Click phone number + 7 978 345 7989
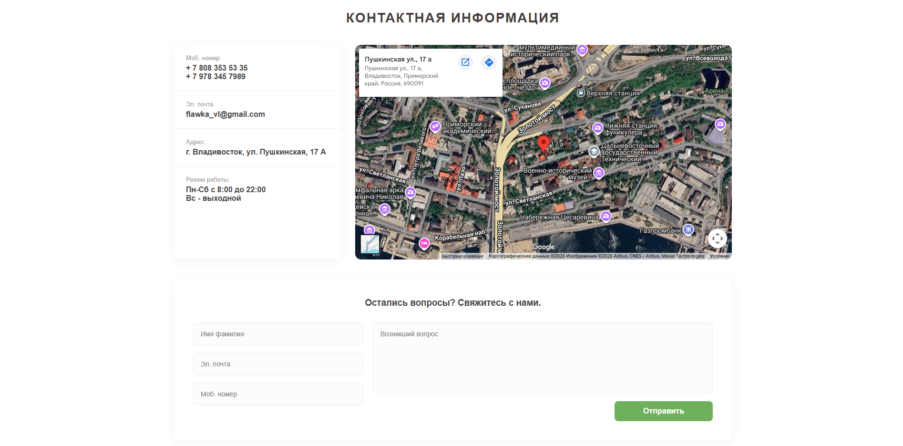Image resolution: width=903 pixels, height=446 pixels. (x=215, y=76)
